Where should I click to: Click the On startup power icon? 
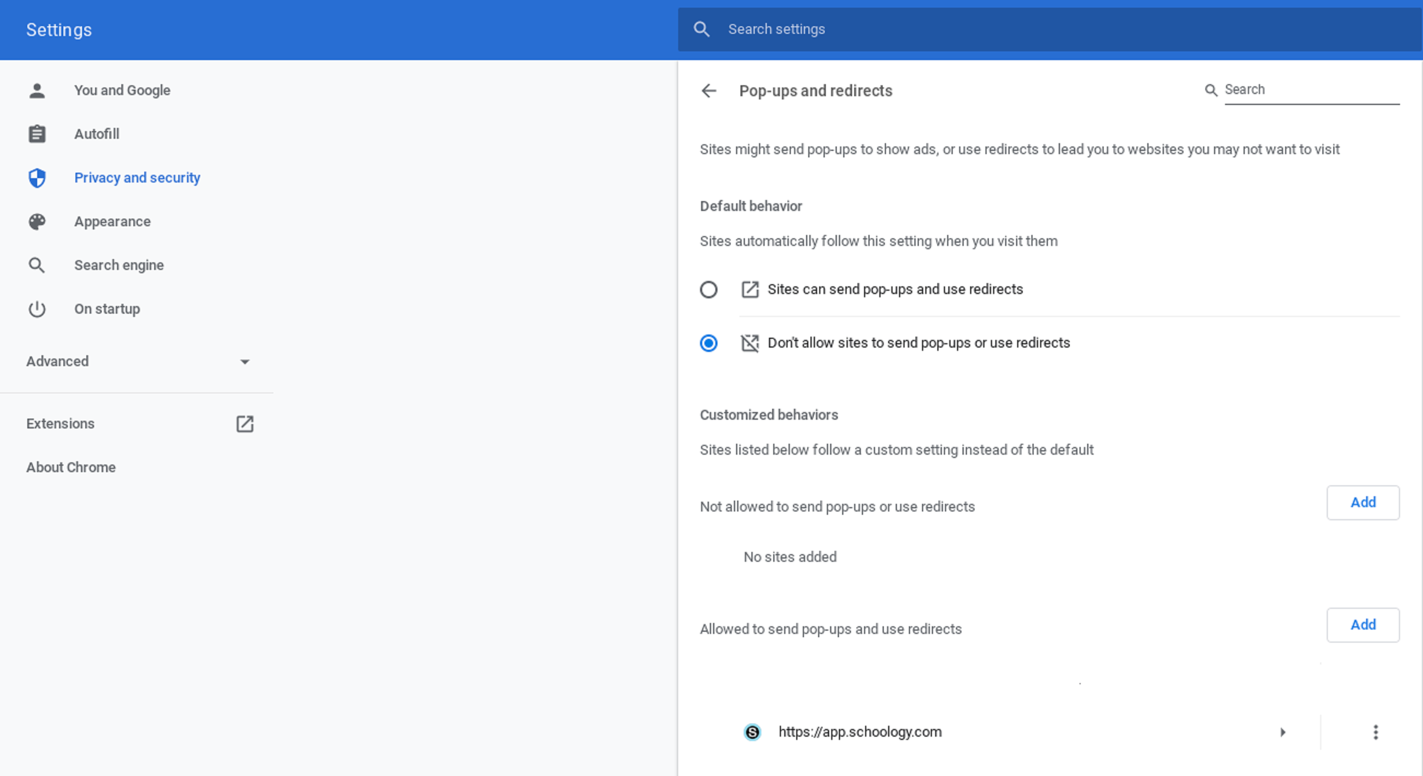37,309
